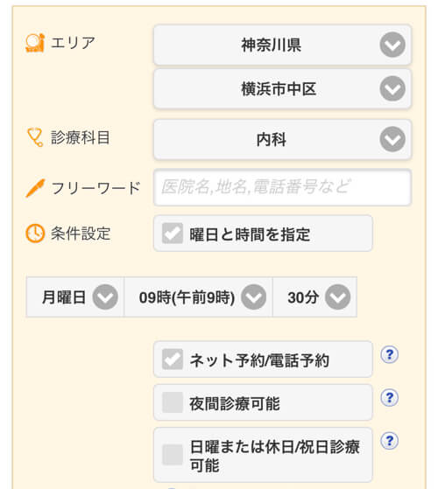Open help icon for 日曜または休日/祝日診療可能

[389, 441]
